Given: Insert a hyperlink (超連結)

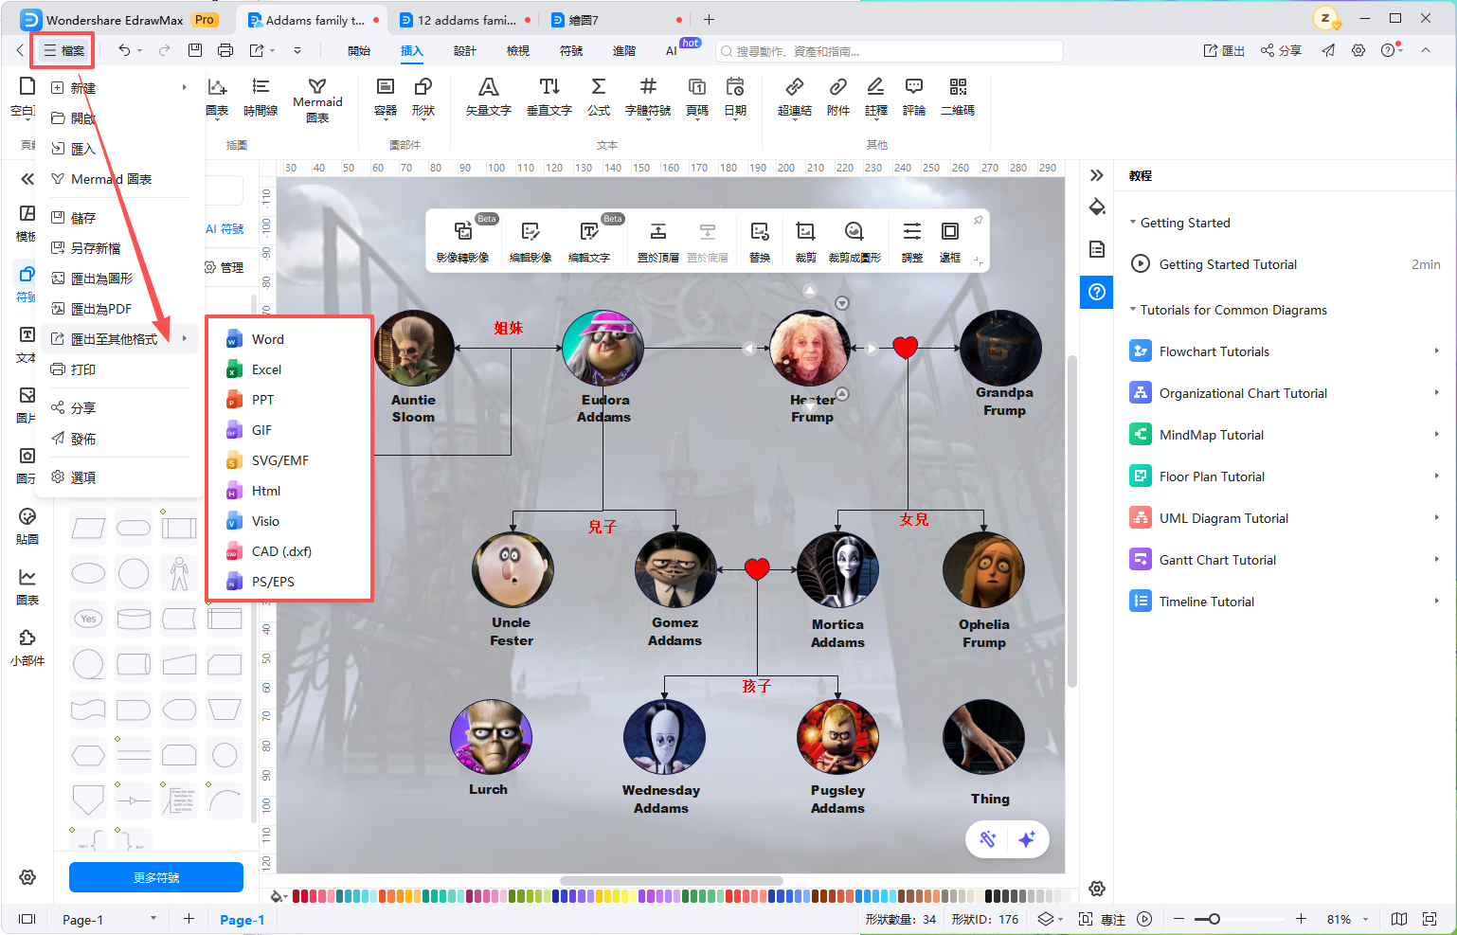Looking at the screenshot, I should [x=795, y=97].
